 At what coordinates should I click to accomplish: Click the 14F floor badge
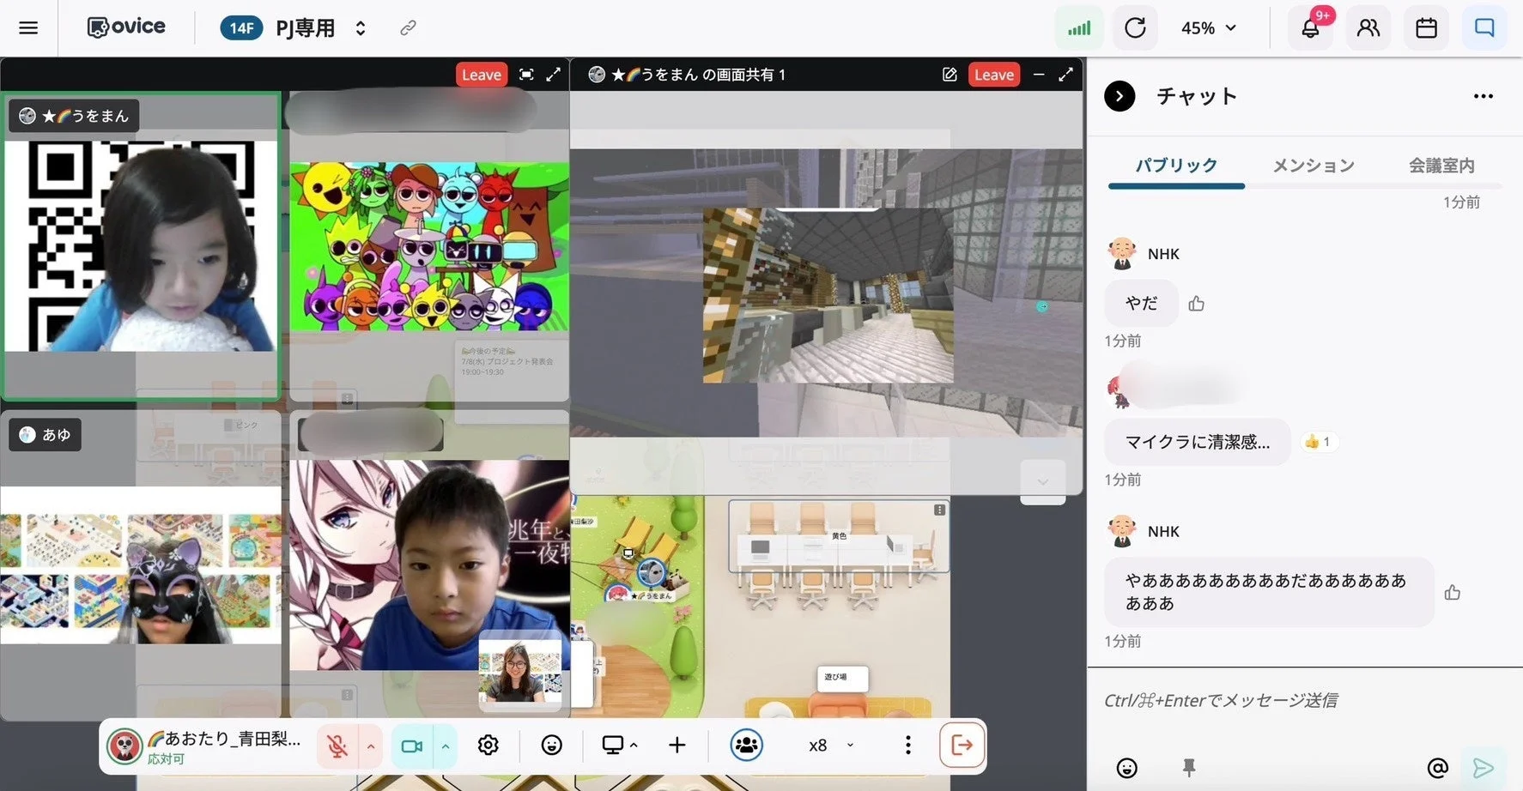[x=241, y=28]
